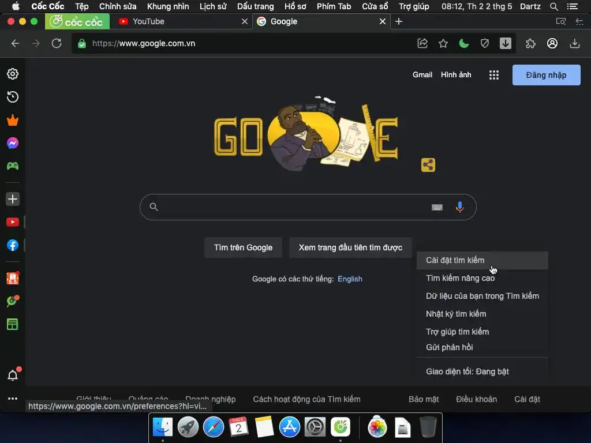Open the ad-block shield icon
Screen dimensions: 591x443
click(485, 43)
